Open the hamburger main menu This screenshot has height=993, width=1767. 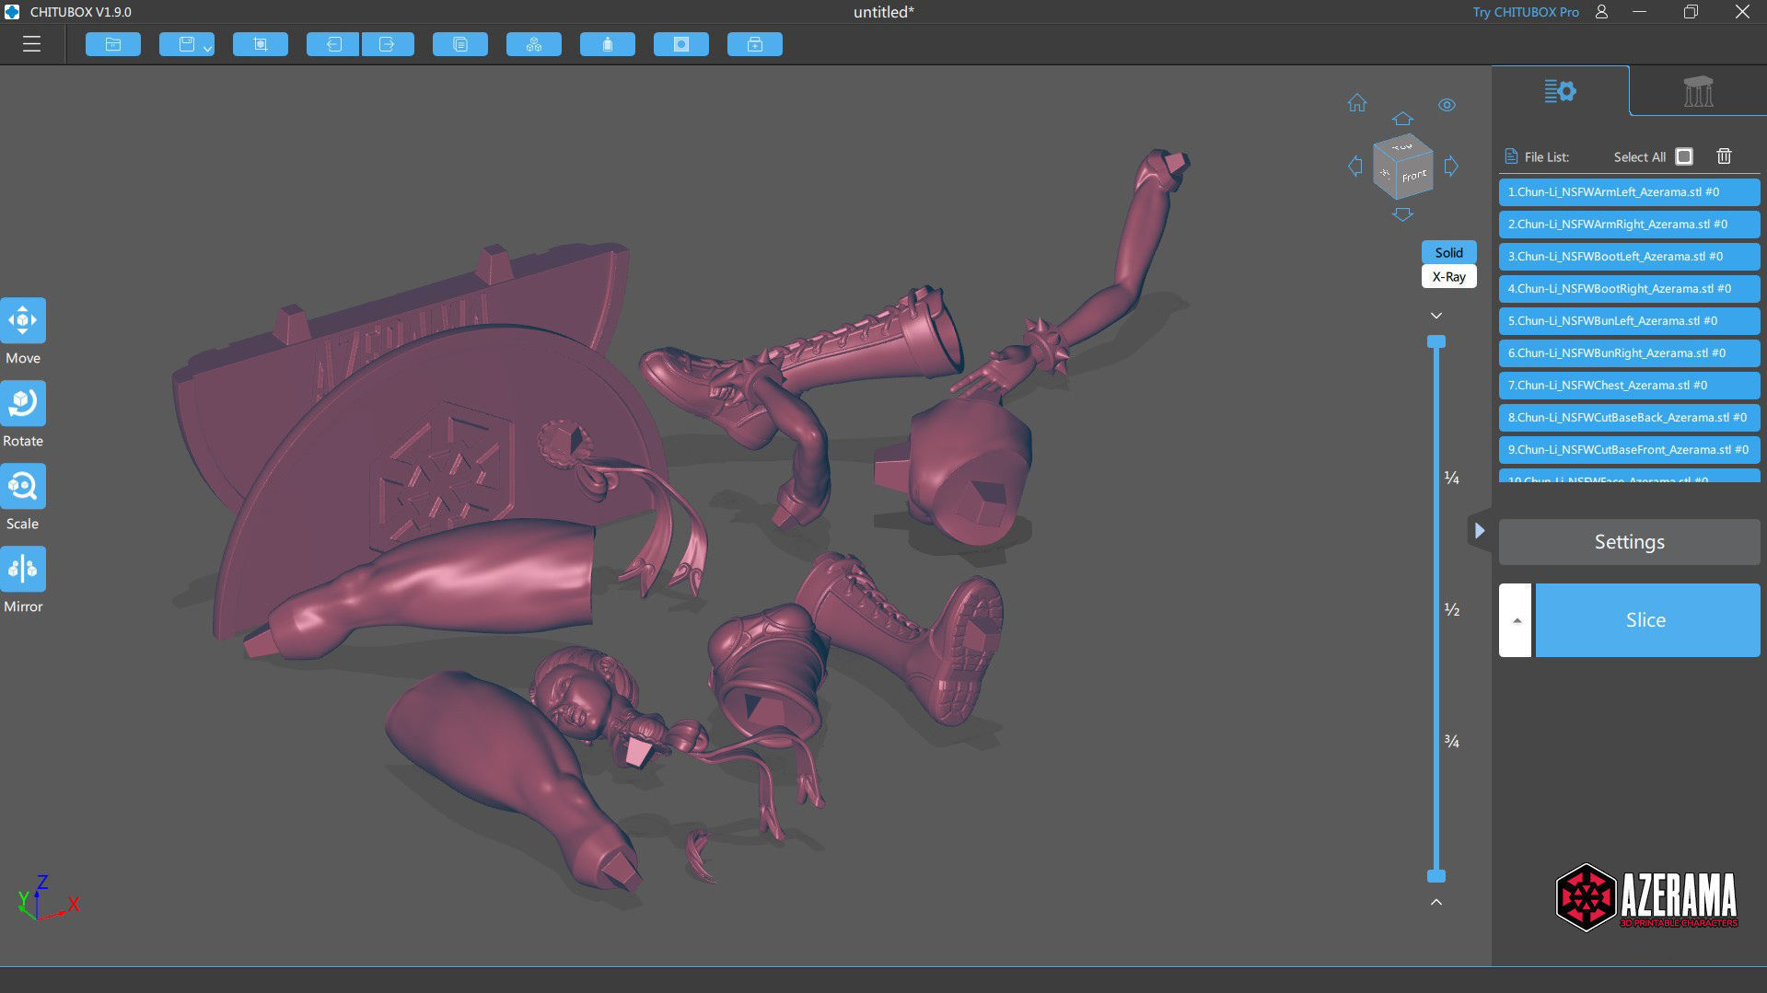point(31,44)
